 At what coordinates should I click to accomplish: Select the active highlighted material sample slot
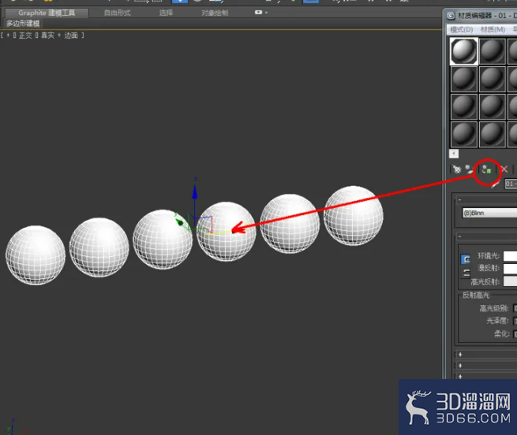464,51
